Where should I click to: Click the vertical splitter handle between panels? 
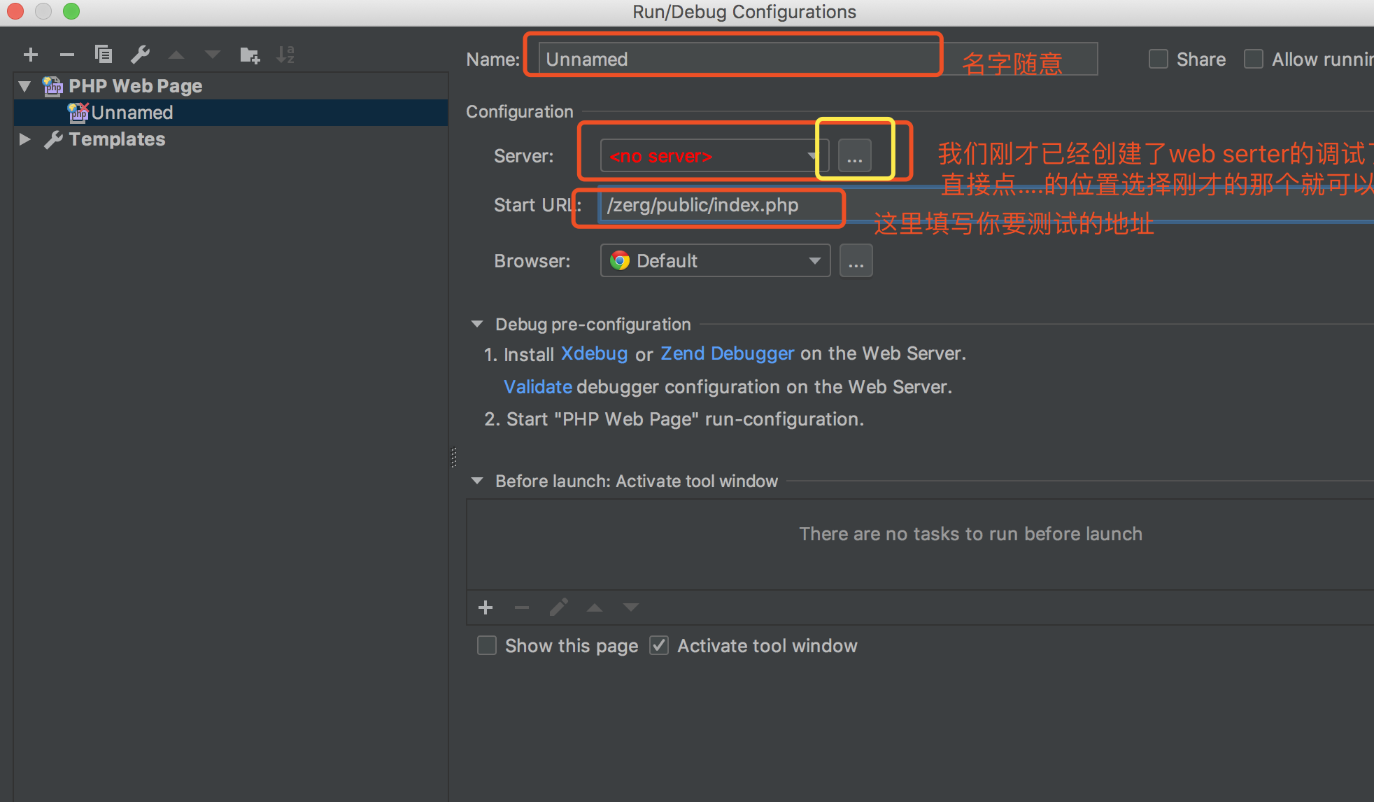tap(453, 458)
